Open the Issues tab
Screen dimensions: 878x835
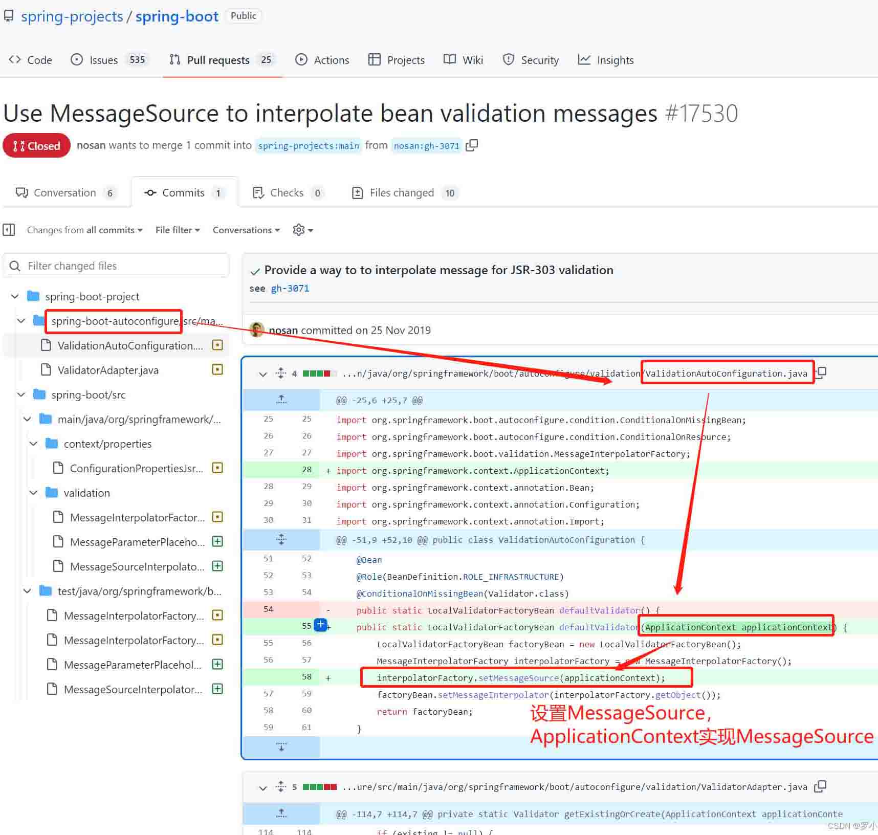(109, 60)
